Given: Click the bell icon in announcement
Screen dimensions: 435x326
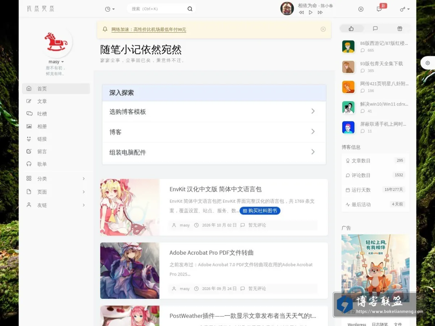Looking at the screenshot, I should tap(105, 29).
